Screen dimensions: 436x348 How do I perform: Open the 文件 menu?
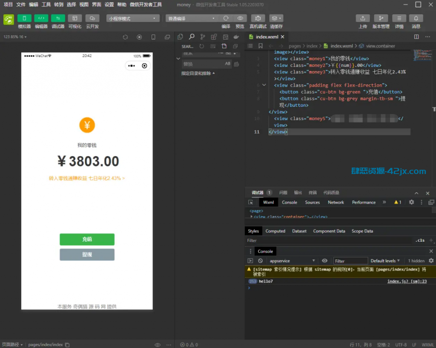tap(21, 4)
